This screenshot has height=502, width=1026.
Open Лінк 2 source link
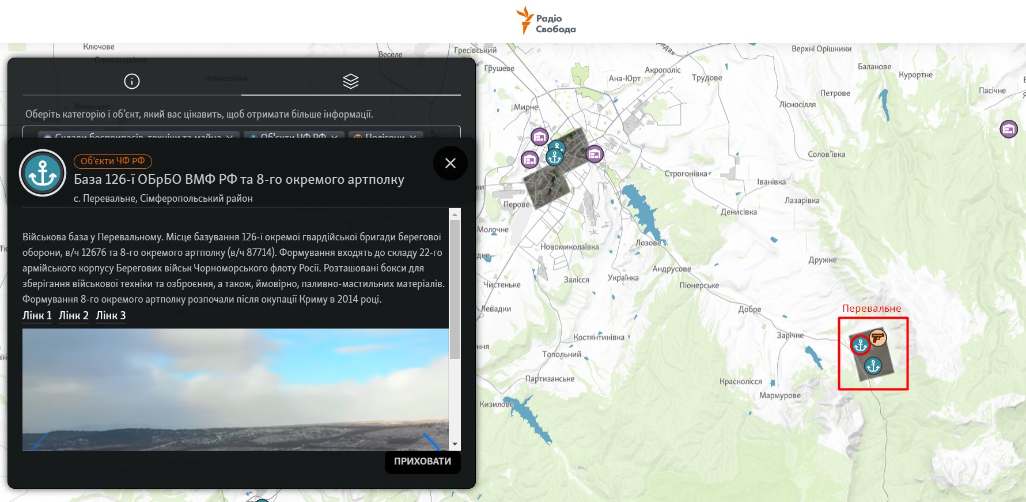coord(74,316)
